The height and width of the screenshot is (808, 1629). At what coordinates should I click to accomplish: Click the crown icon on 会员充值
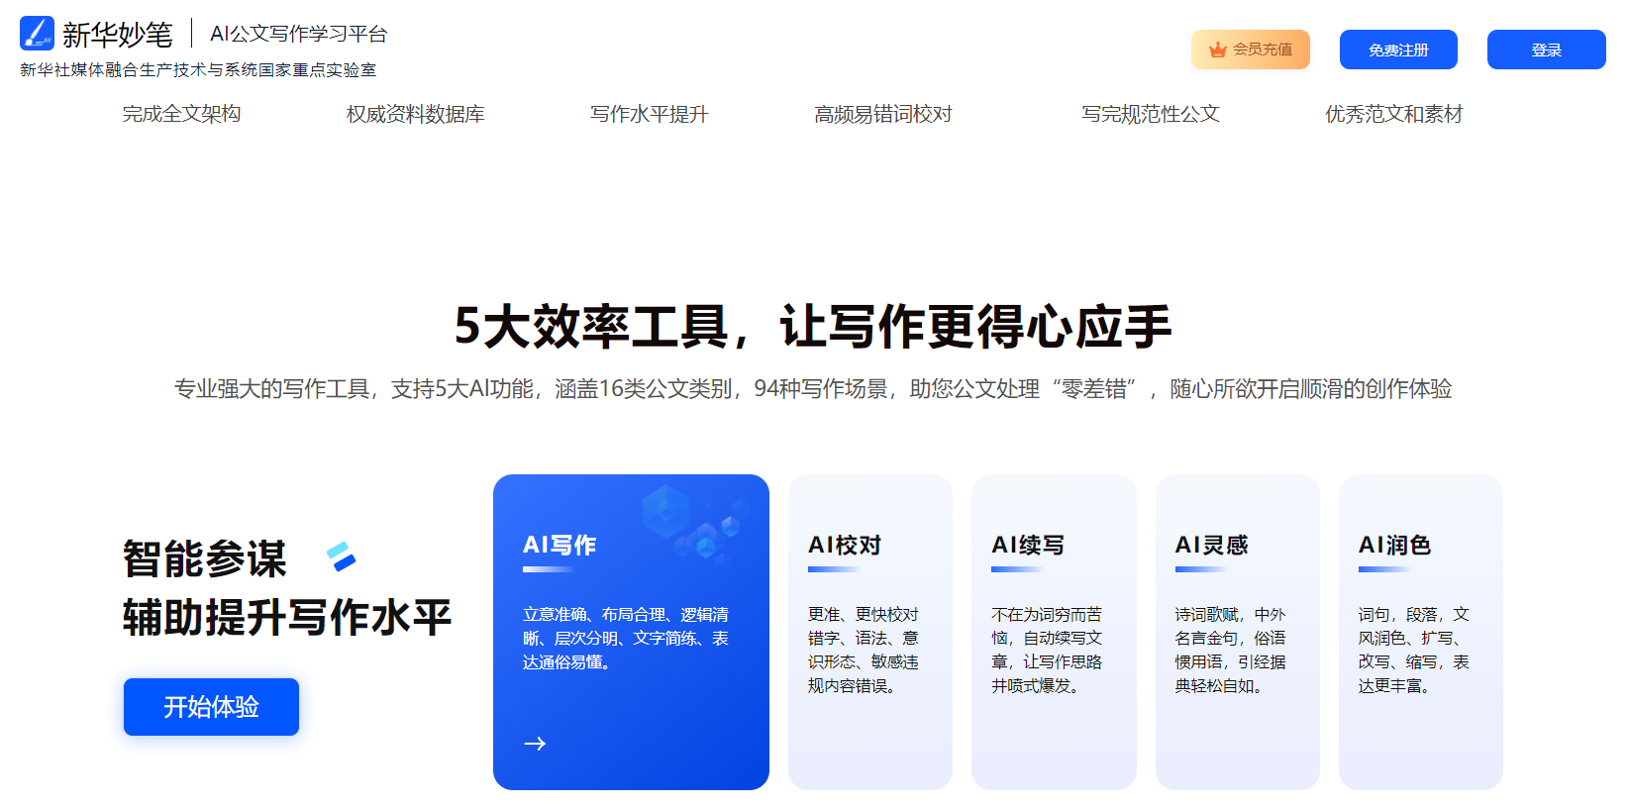[1217, 50]
